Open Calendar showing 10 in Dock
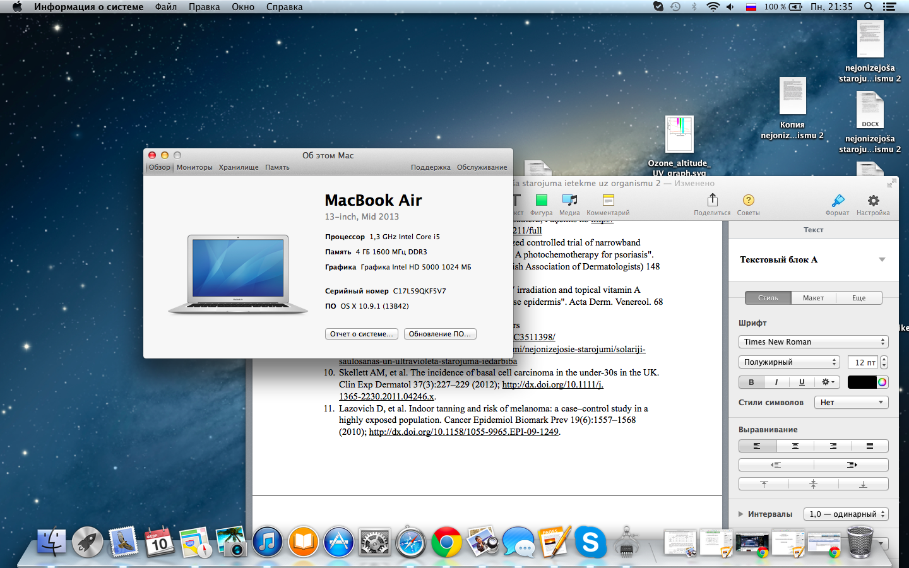 pos(159,541)
